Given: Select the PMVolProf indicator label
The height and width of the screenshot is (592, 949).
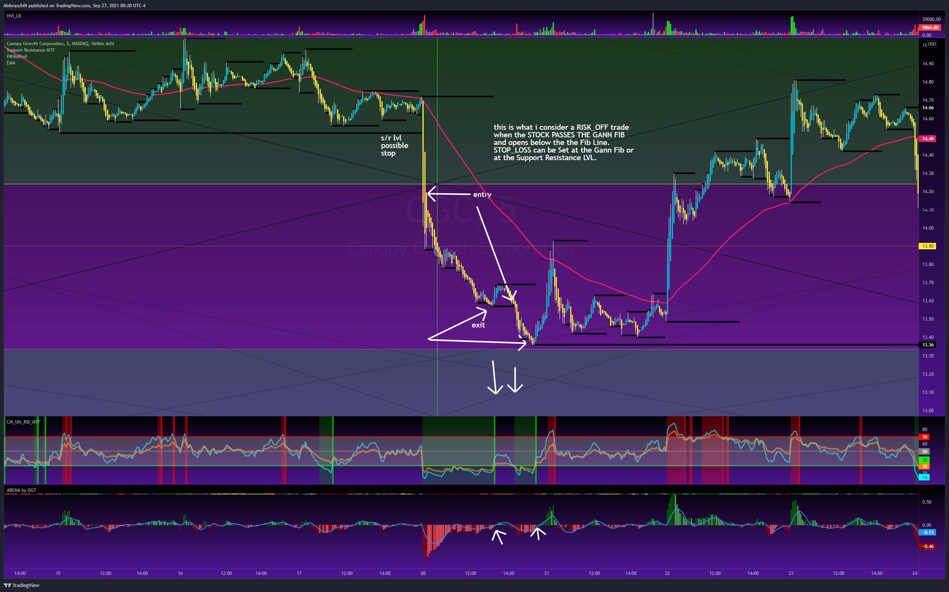Looking at the screenshot, I should (x=17, y=57).
